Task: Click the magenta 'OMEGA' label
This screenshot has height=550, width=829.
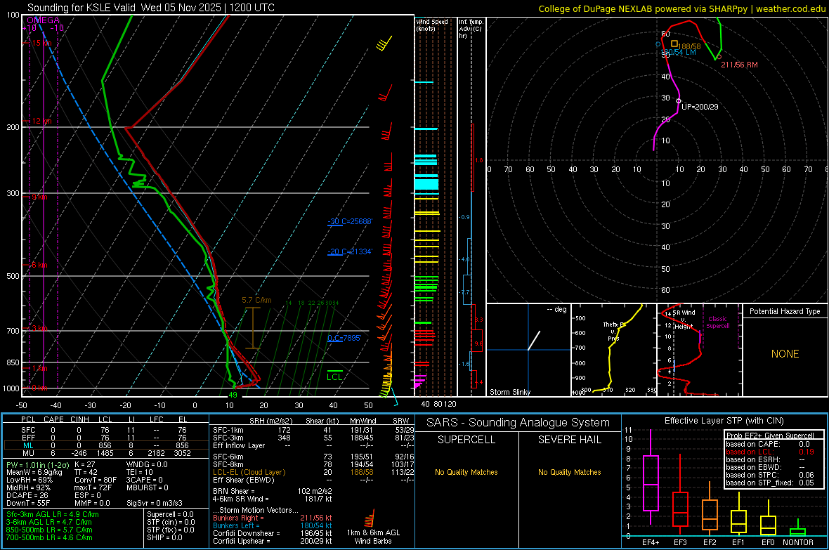Action: pos(44,20)
